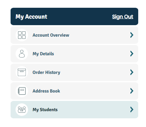Click the group-of-people My Students icon
This screenshot has width=146, height=127.
[22, 110]
